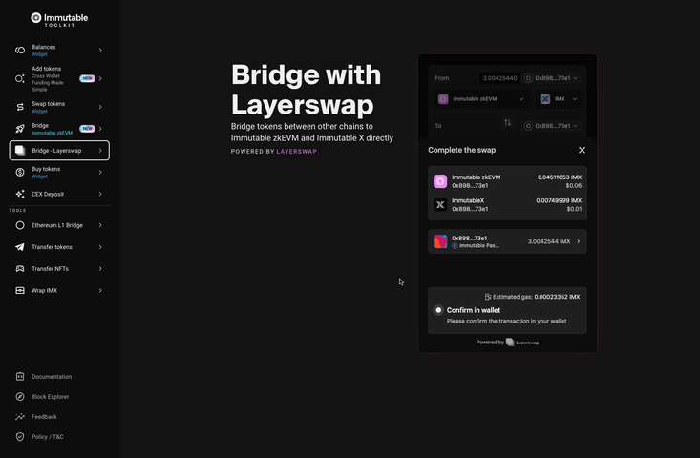Click the Buy tokens dollar icon
The height and width of the screenshot is (458, 700).
[x=20, y=172]
